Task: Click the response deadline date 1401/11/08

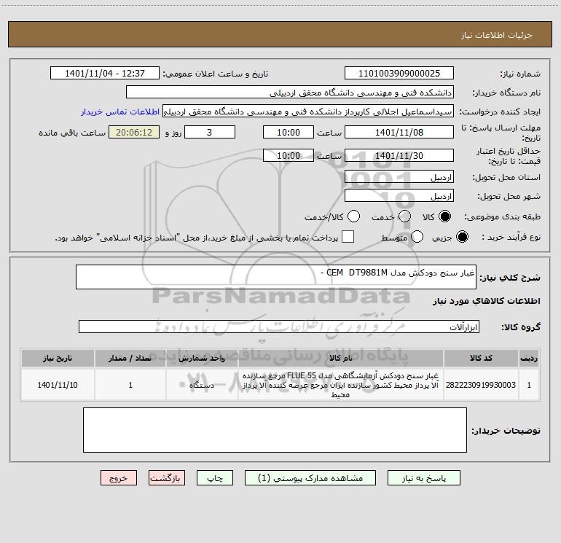Action: click(x=399, y=132)
